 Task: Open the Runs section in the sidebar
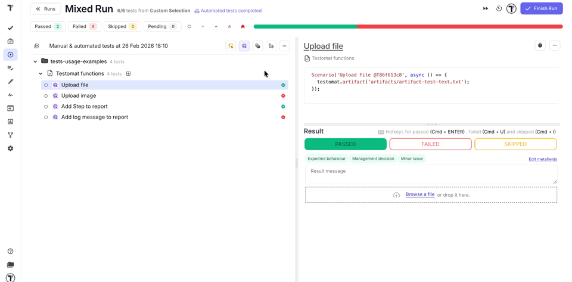point(10,55)
